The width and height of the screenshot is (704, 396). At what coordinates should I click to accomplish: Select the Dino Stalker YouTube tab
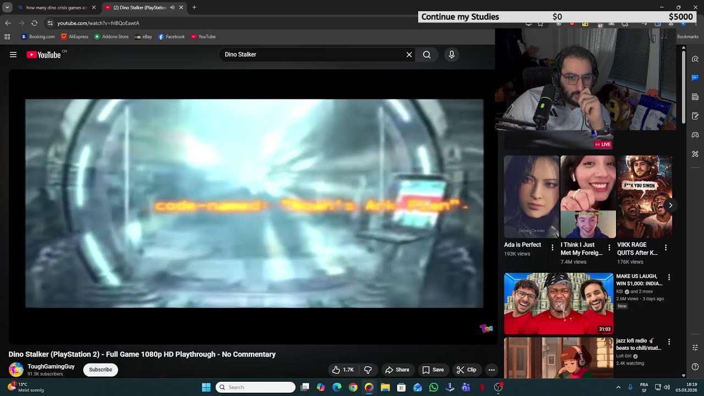pos(140,8)
